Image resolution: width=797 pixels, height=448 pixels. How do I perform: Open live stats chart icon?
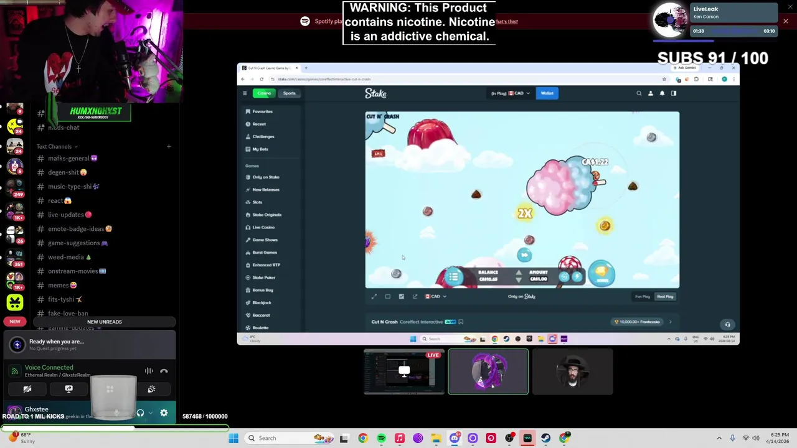tap(402, 297)
